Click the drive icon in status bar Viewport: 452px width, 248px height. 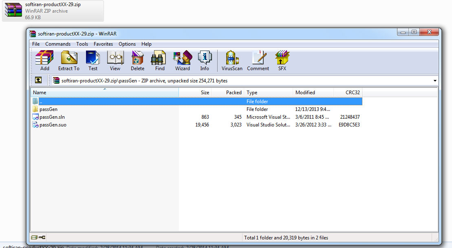pos(34,237)
